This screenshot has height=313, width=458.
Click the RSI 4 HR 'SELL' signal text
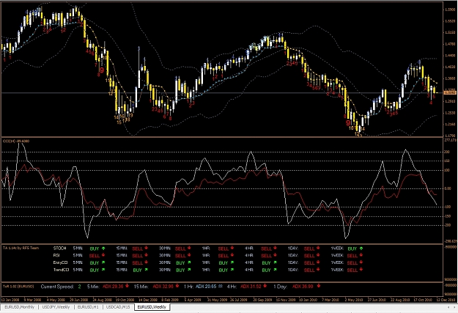(267, 256)
